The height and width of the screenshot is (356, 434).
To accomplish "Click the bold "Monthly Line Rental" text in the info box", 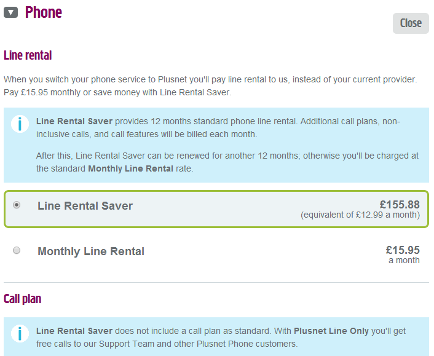I will (x=130, y=168).
